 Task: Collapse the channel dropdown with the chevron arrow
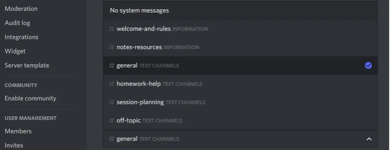(369, 139)
